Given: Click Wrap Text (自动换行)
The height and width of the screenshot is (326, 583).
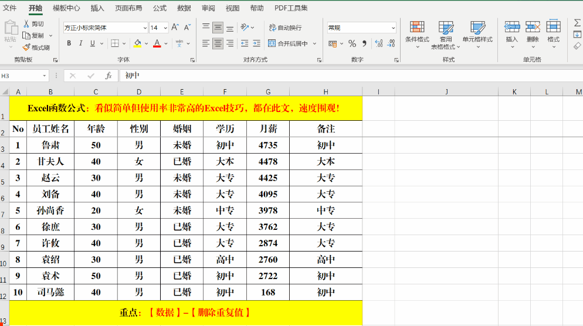Looking at the screenshot, I should coord(285,28).
